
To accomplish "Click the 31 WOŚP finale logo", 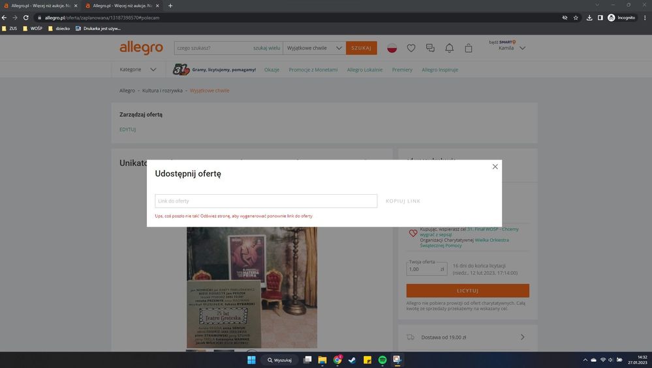I will [181, 70].
